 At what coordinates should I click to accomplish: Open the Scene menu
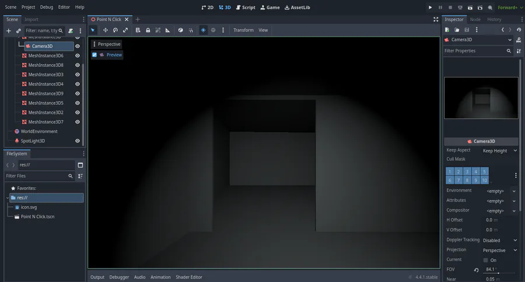click(10, 7)
